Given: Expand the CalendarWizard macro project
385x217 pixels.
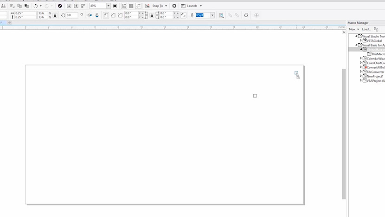Looking at the screenshot, I should pos(361,59).
